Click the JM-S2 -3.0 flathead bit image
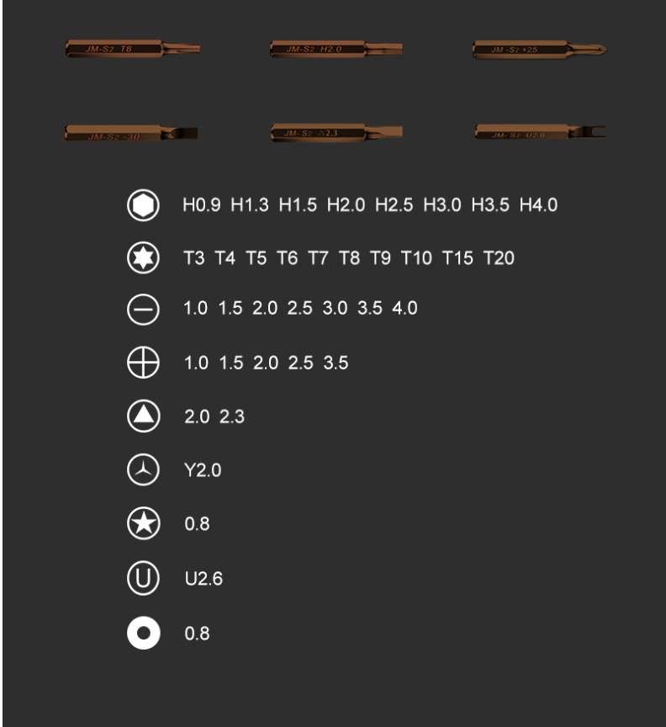The width and height of the screenshot is (666, 727). (132, 133)
